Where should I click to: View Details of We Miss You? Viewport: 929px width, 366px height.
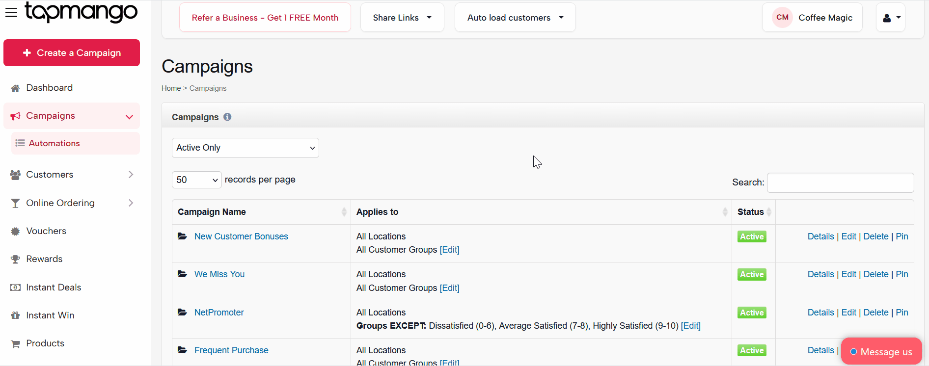(821, 274)
